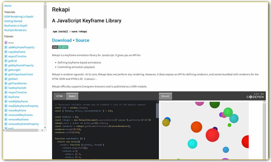The height and width of the screenshot is (162, 271).
Task: Click the F icon next to moveKeyframe
Action: tap(6, 110)
